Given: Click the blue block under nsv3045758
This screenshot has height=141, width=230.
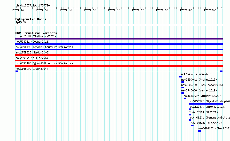Looking at the screenshot, I should click(x=192, y=126).
